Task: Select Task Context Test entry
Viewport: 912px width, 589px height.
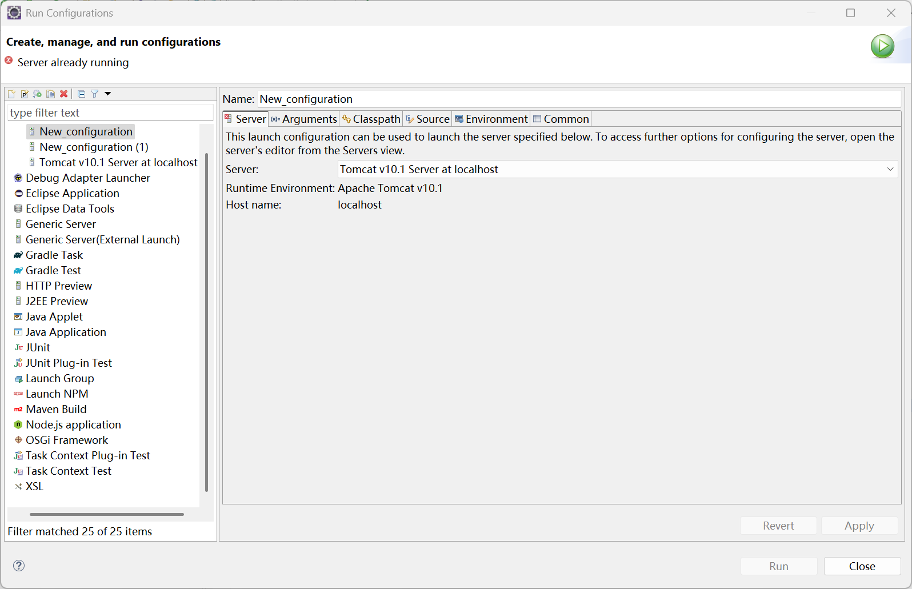Action: (x=62, y=471)
